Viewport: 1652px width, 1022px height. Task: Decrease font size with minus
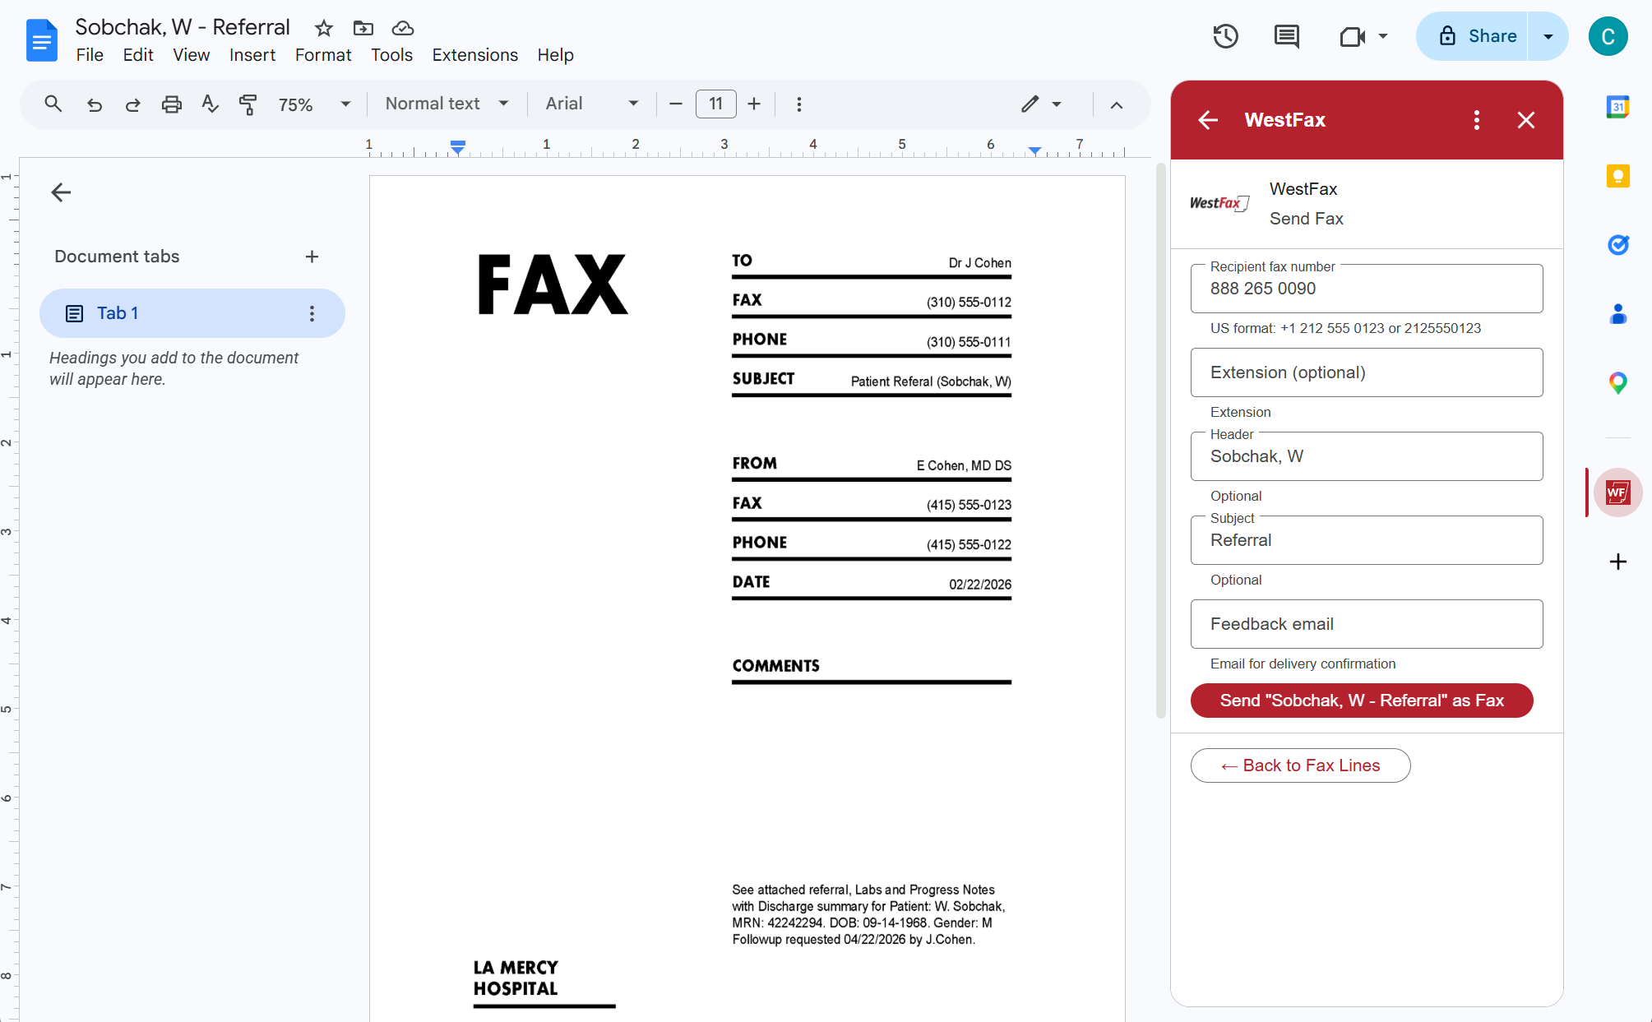point(676,104)
